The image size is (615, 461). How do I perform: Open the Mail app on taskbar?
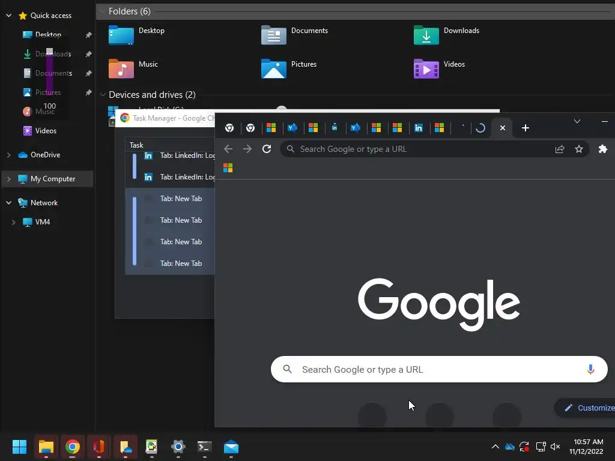[231, 447]
